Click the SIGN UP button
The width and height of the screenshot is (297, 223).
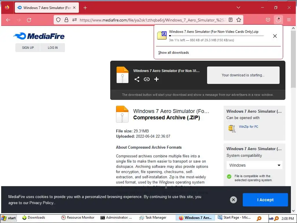click(x=28, y=48)
